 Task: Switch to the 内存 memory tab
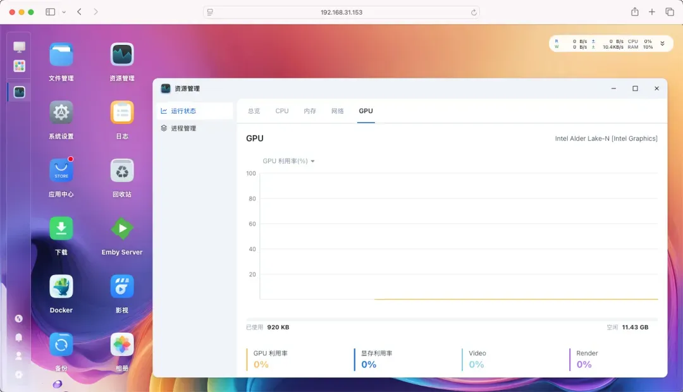[x=310, y=111]
